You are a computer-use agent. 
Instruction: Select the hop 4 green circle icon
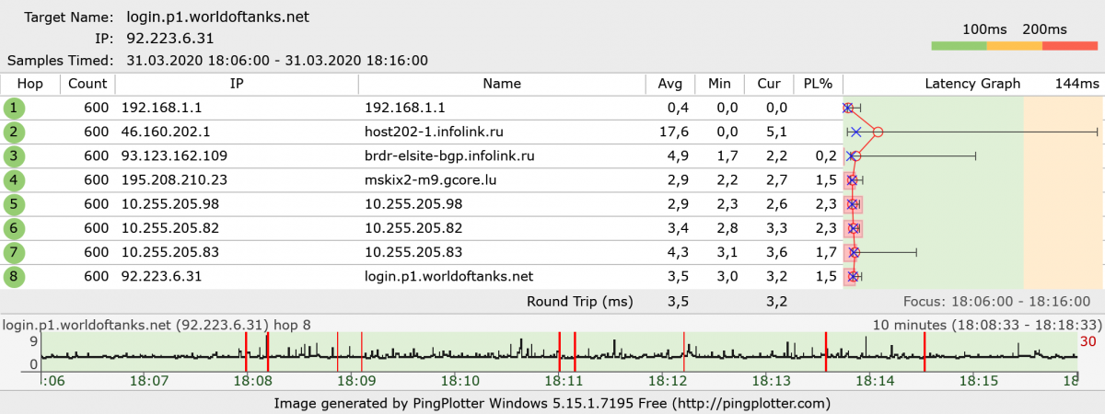[x=14, y=179]
